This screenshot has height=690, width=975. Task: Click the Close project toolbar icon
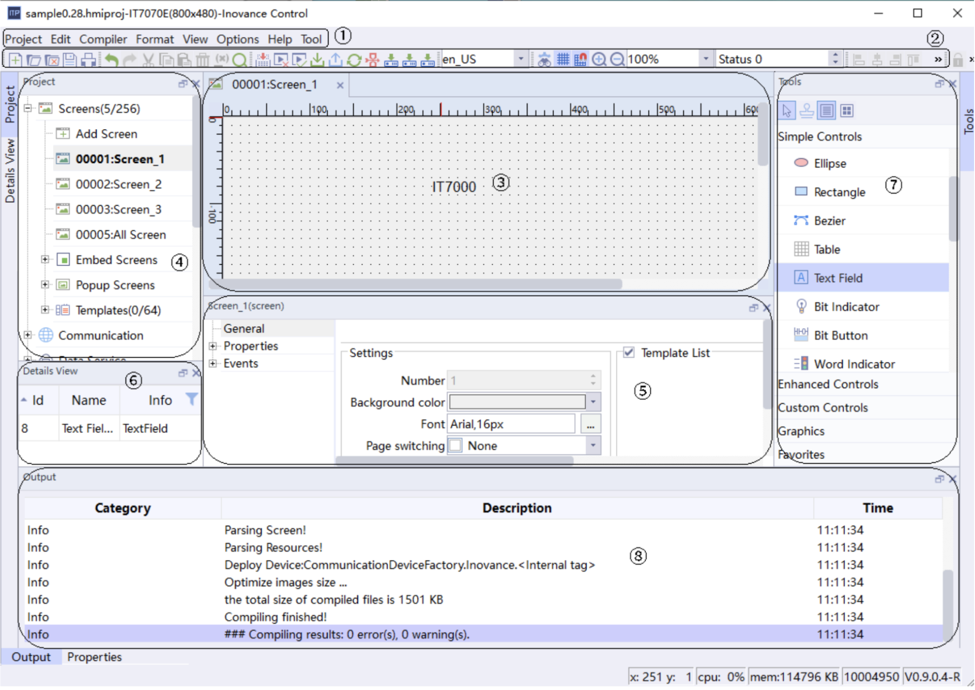point(52,60)
